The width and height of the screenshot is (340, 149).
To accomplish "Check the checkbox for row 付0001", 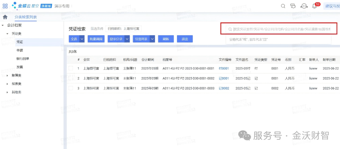I will click(71, 68).
